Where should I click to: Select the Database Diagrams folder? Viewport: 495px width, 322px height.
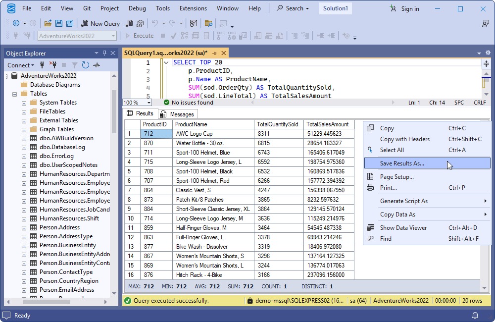click(x=55, y=85)
